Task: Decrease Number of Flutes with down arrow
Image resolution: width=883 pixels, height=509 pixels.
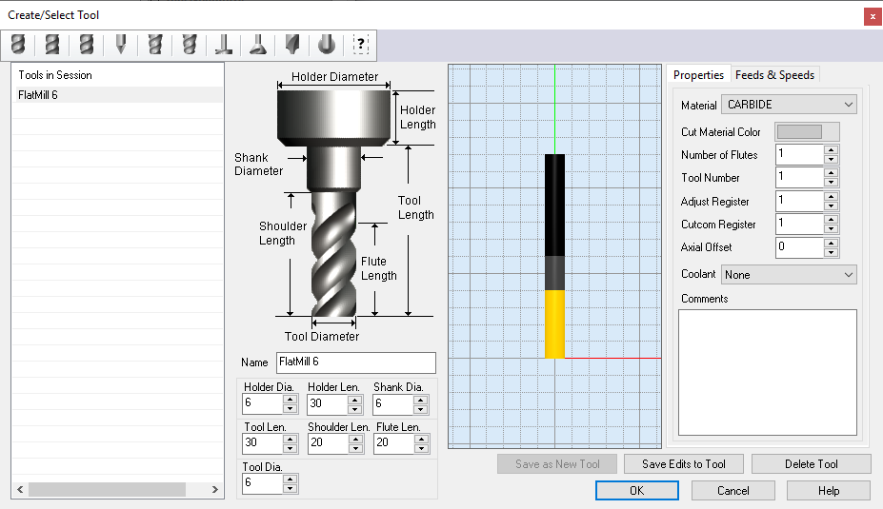Action: (832, 159)
